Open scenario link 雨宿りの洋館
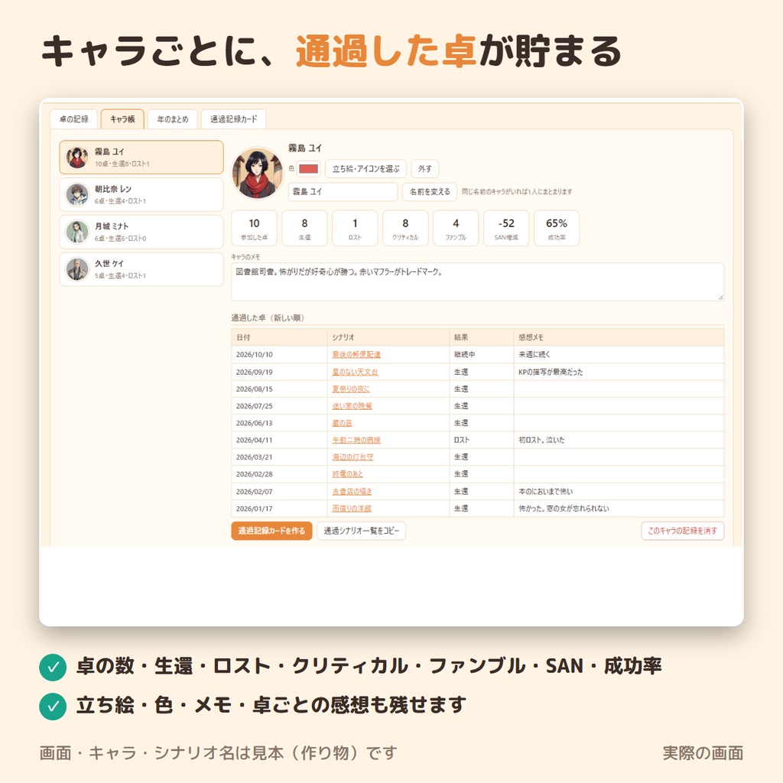Image resolution: width=783 pixels, height=783 pixels. 352,508
